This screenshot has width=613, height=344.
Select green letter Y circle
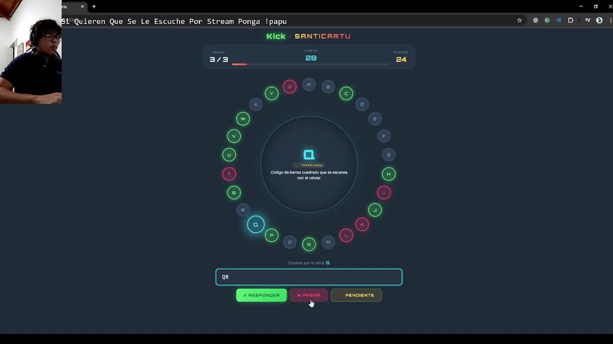[x=272, y=93]
